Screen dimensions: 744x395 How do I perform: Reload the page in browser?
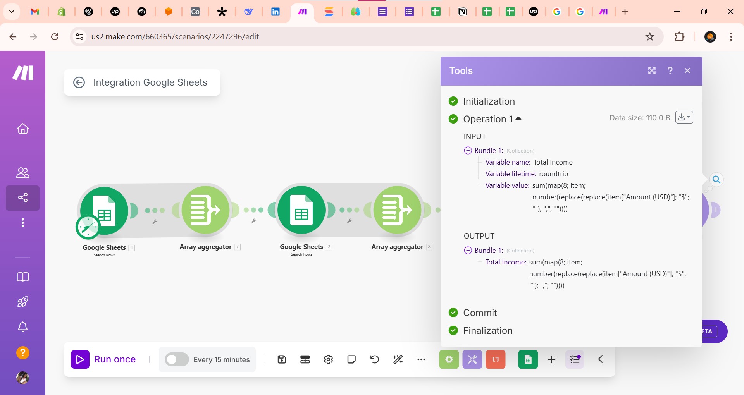(55, 37)
